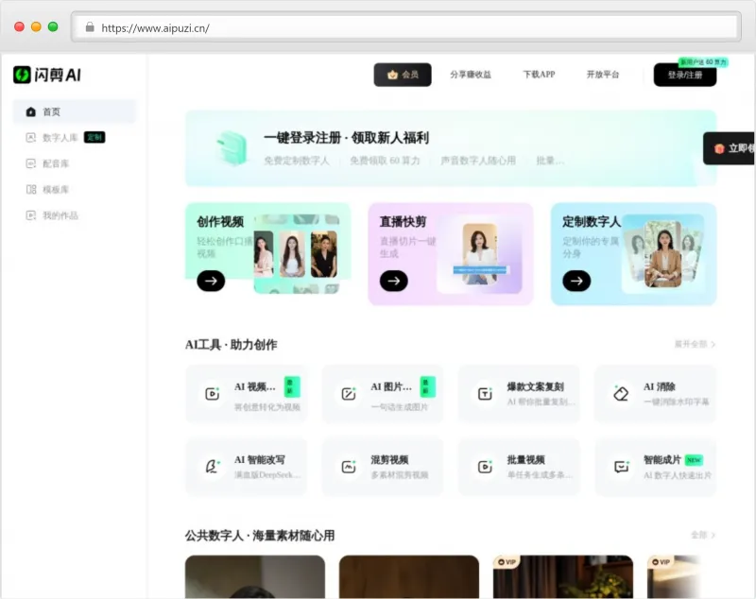Open the 下载APP menu item

click(x=538, y=75)
